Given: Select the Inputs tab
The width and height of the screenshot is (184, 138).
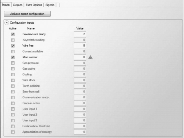Looking at the screenshot, I should tap(6, 5).
